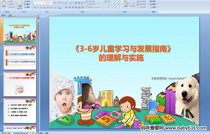Open the Replace command in Editing group
Screen dimensions: 210x134
tap(153, 4)
